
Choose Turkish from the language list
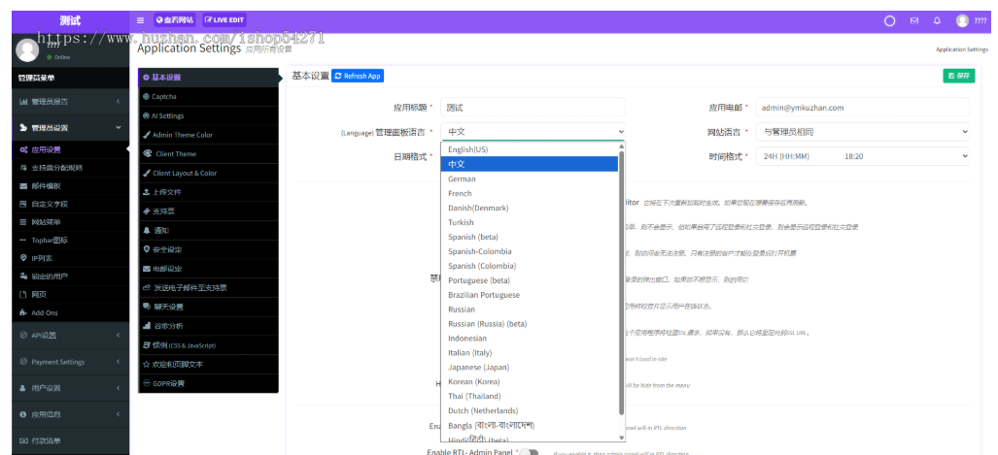[x=530, y=222]
